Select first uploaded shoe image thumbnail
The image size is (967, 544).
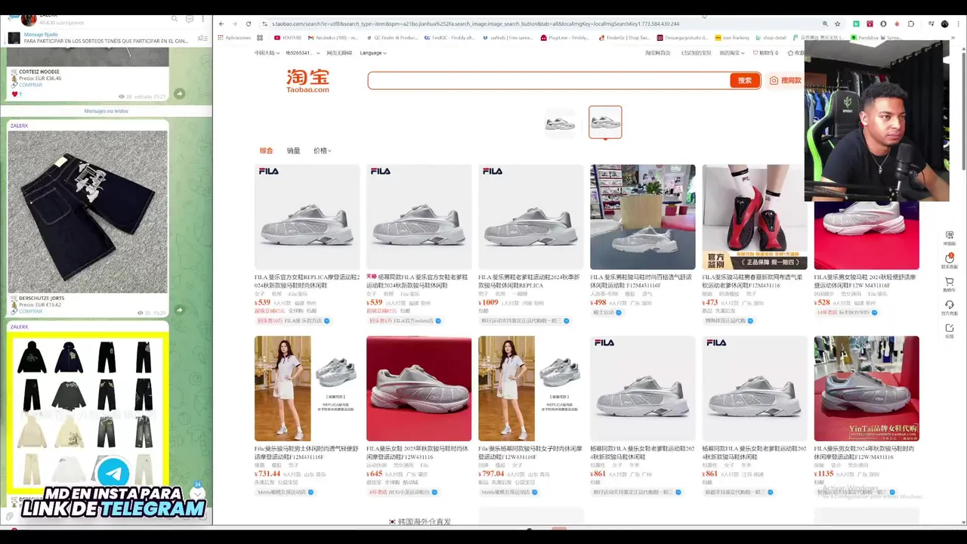561,123
